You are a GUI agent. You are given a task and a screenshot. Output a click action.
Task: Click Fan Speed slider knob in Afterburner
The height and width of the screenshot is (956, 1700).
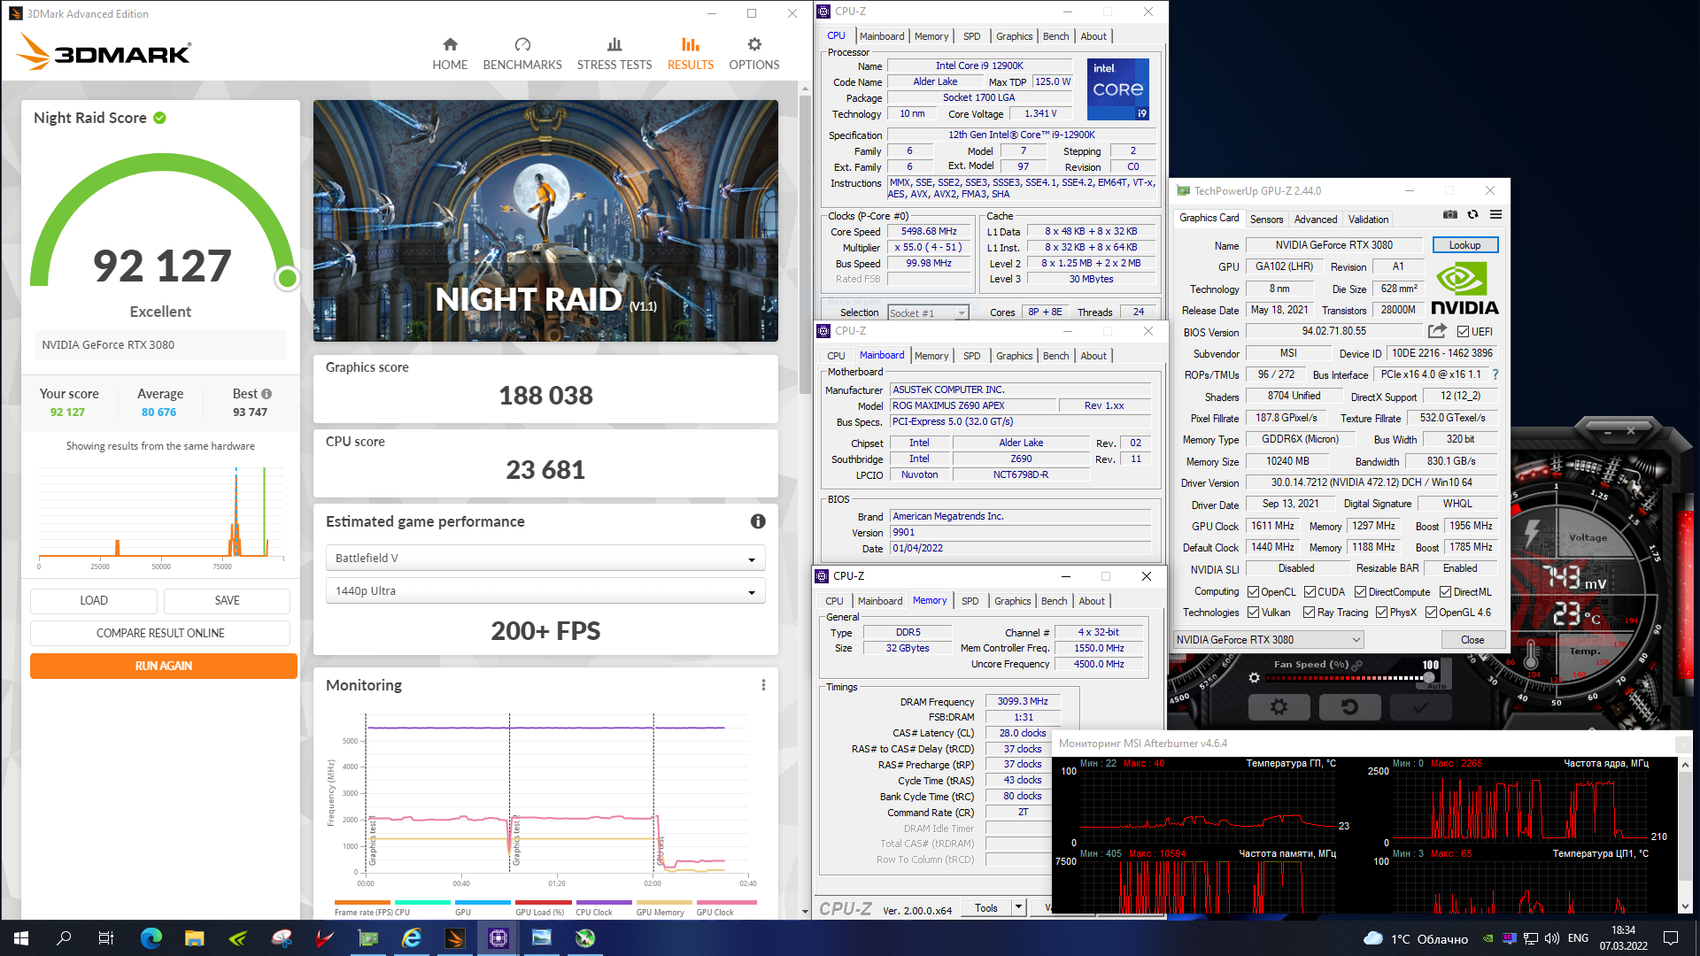point(1428,677)
